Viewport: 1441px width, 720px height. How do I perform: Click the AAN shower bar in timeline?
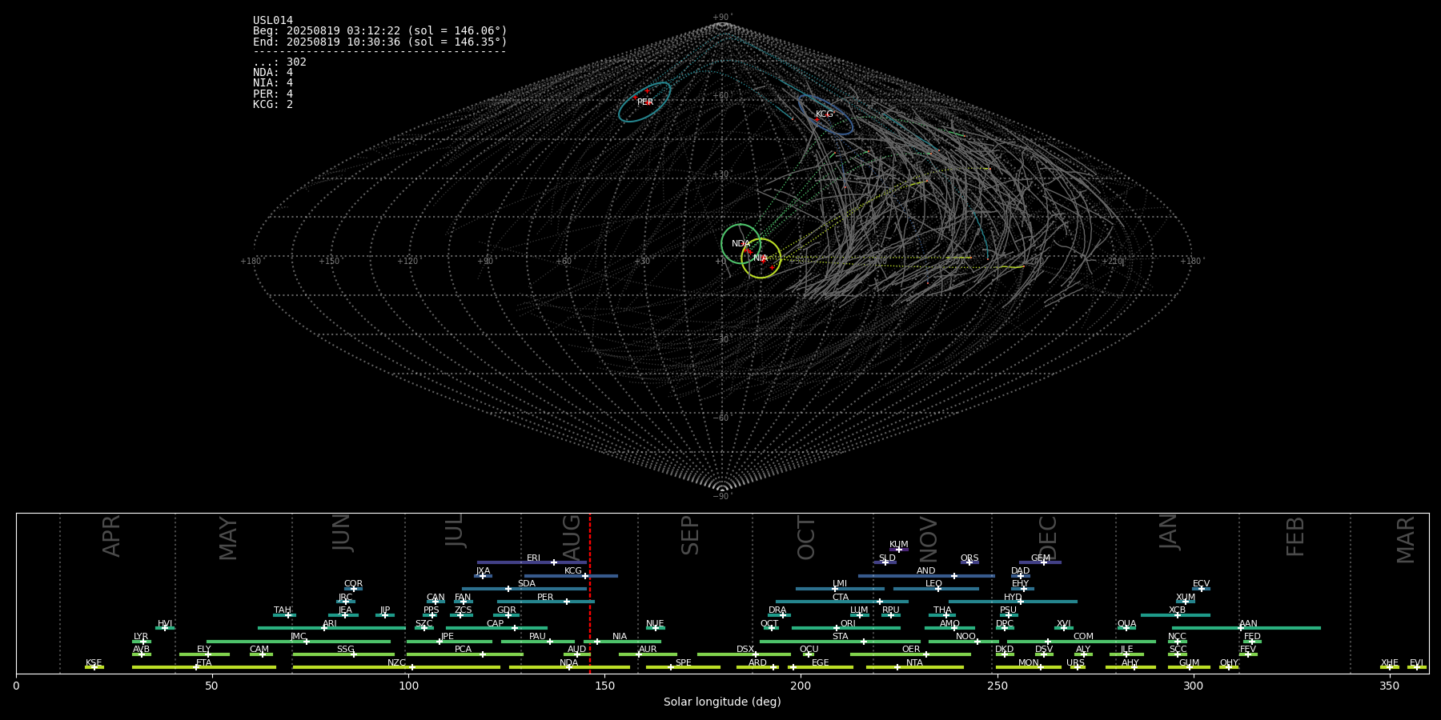coord(1246,628)
